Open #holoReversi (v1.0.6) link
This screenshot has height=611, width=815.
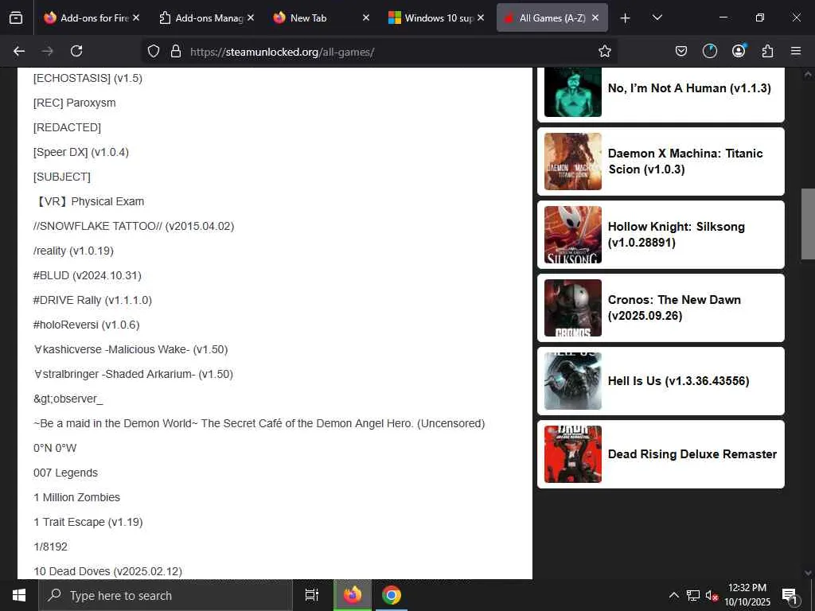86,325
